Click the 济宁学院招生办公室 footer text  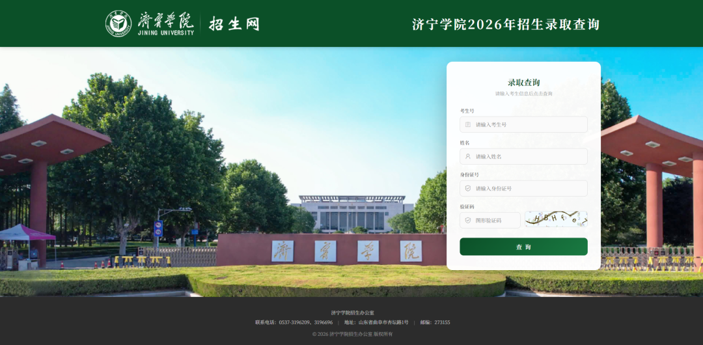(x=352, y=312)
